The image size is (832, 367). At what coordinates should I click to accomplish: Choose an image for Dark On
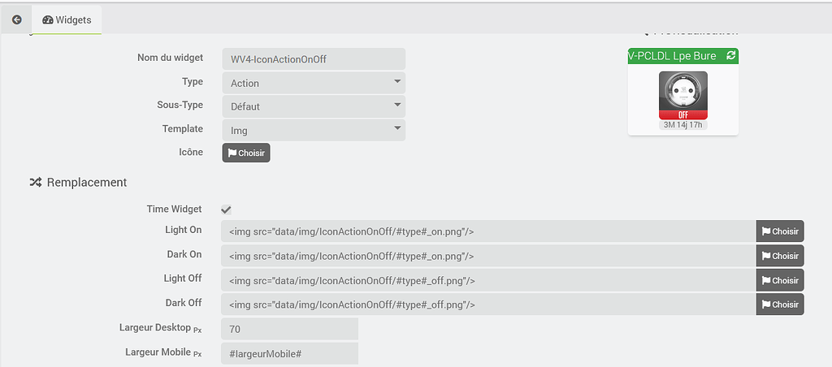click(780, 256)
